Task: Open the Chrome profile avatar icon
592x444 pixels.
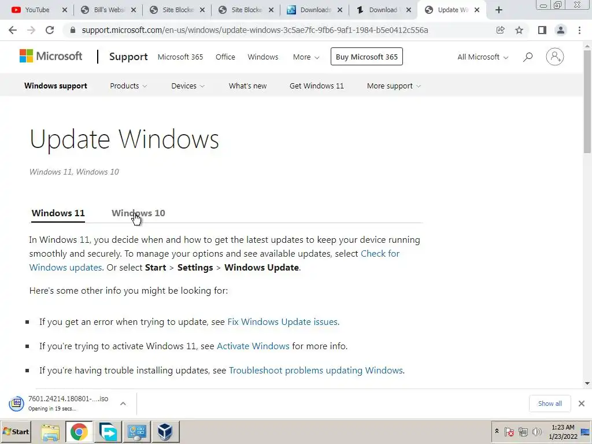Action: tap(561, 30)
